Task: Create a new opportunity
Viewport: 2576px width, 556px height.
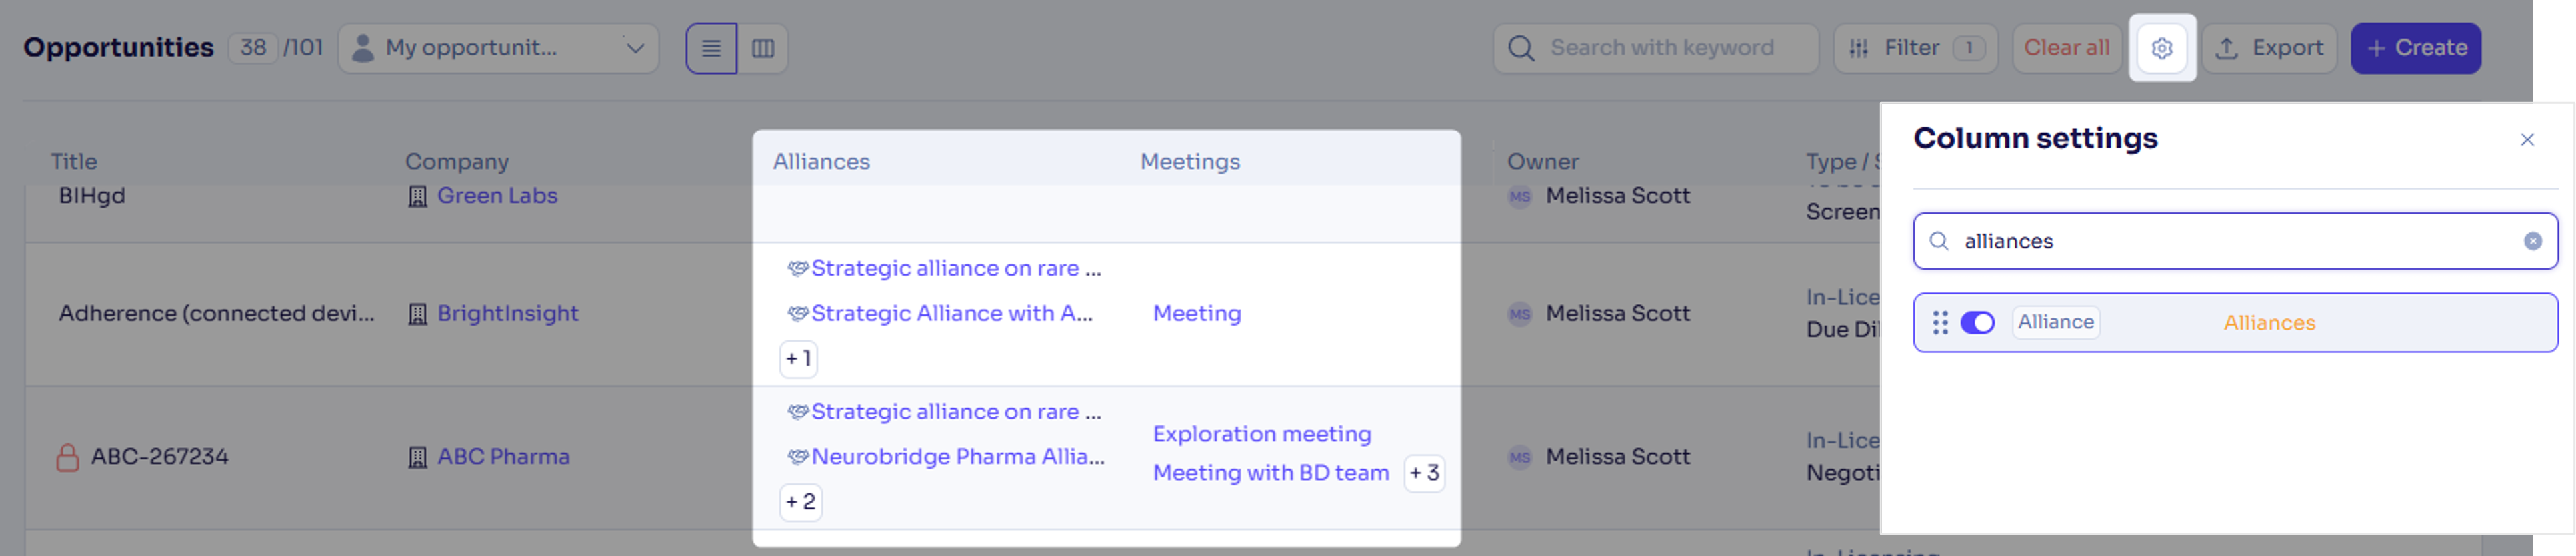Action: click(x=2415, y=48)
